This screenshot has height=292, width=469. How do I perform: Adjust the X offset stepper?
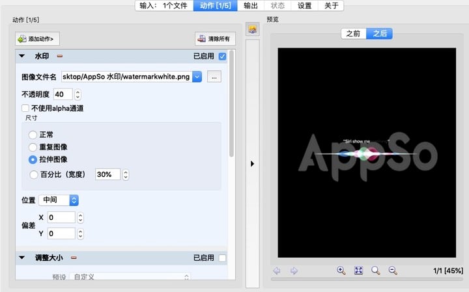pos(80,218)
